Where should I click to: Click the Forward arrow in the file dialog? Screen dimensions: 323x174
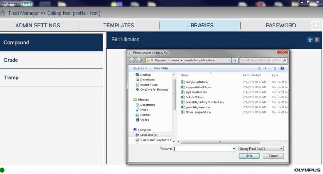(139, 60)
